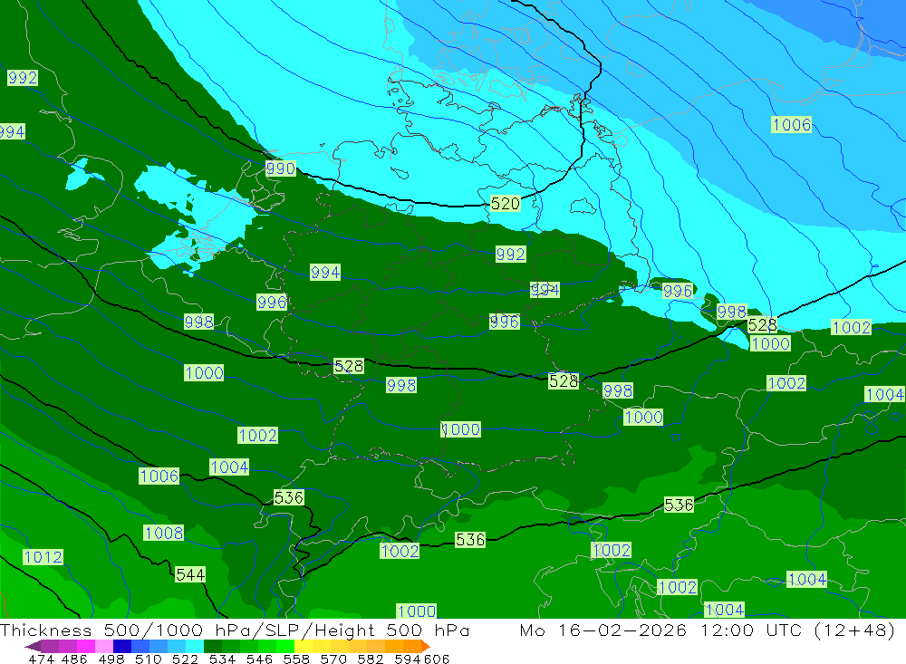Image resolution: width=906 pixels, height=664 pixels.
Task: Click the 520 height contour label
Action: point(505,204)
